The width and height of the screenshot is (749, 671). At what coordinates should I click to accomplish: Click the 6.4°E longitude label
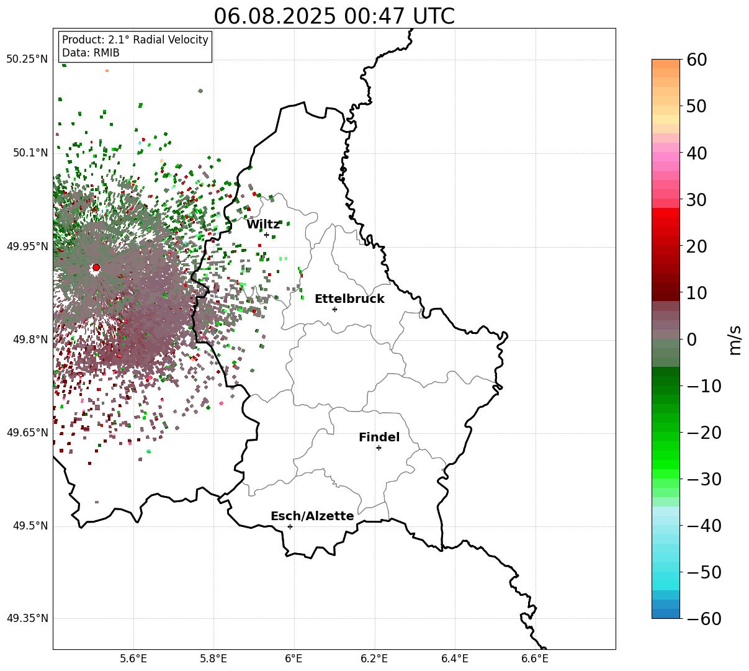click(x=455, y=659)
